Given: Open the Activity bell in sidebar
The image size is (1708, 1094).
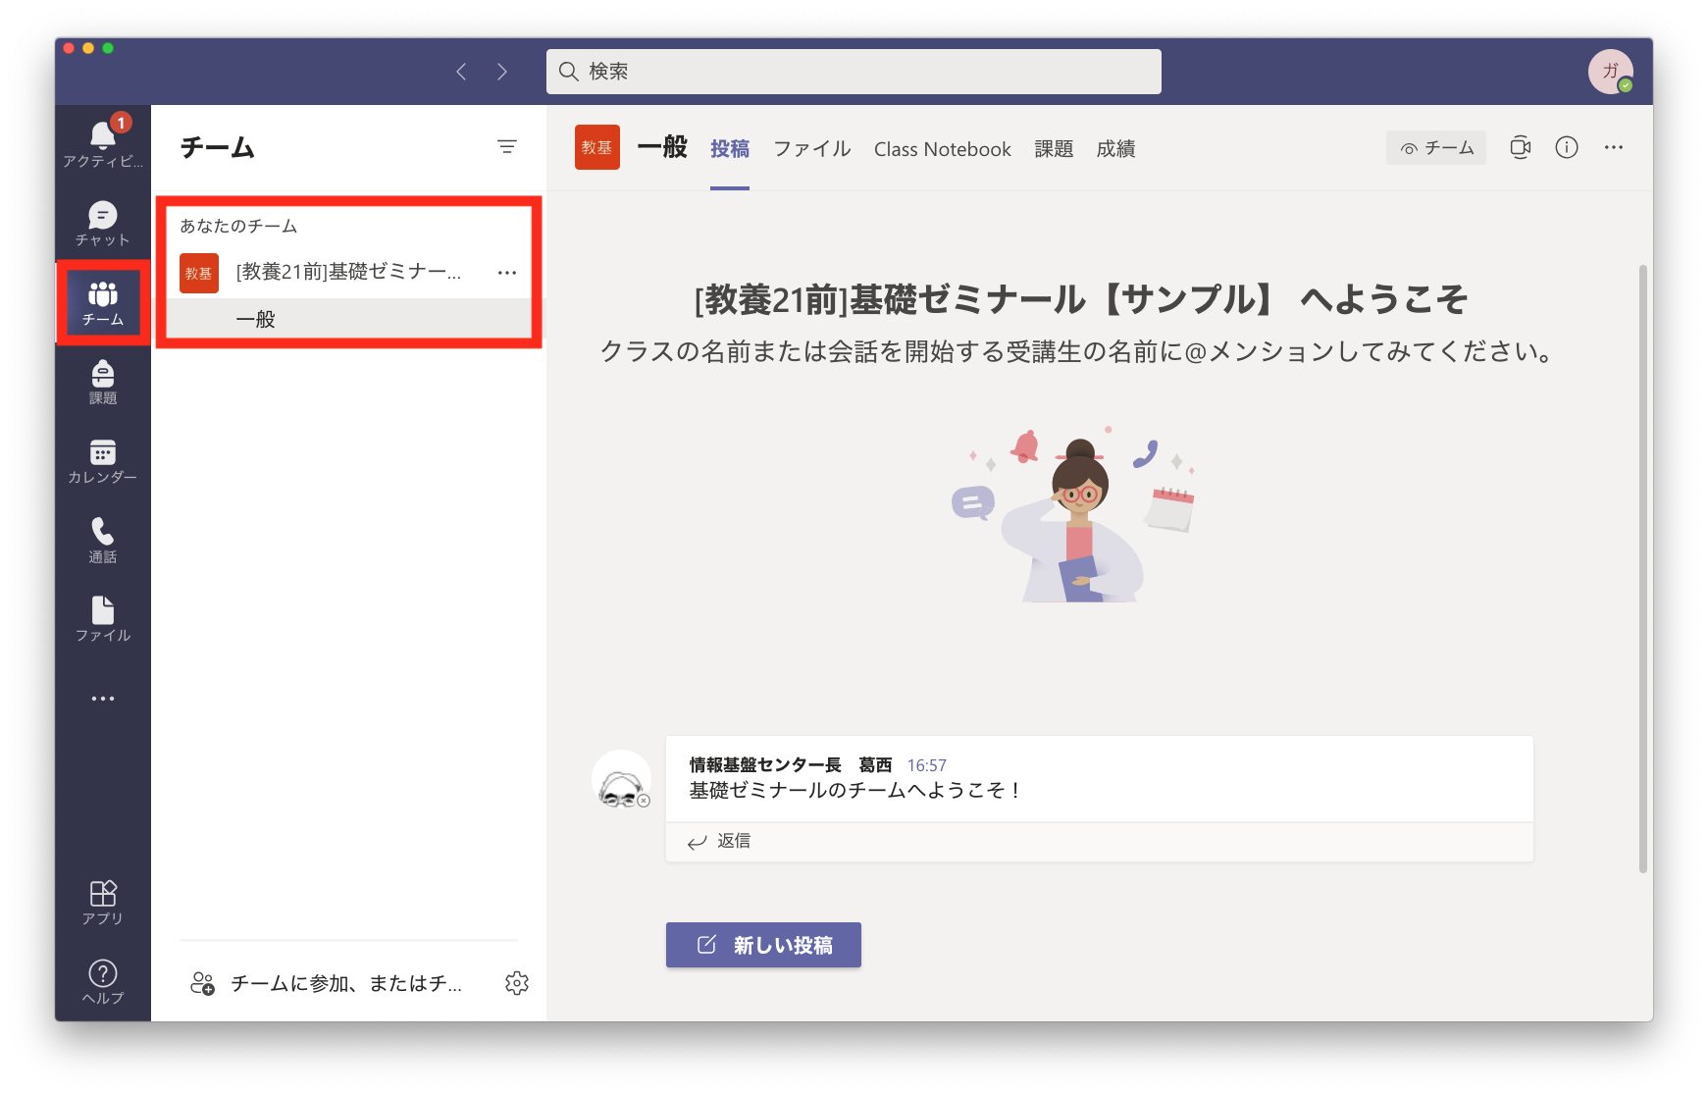Looking at the screenshot, I should [103, 143].
